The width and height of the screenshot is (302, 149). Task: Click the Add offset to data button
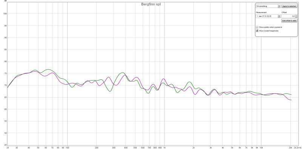coord(289,21)
